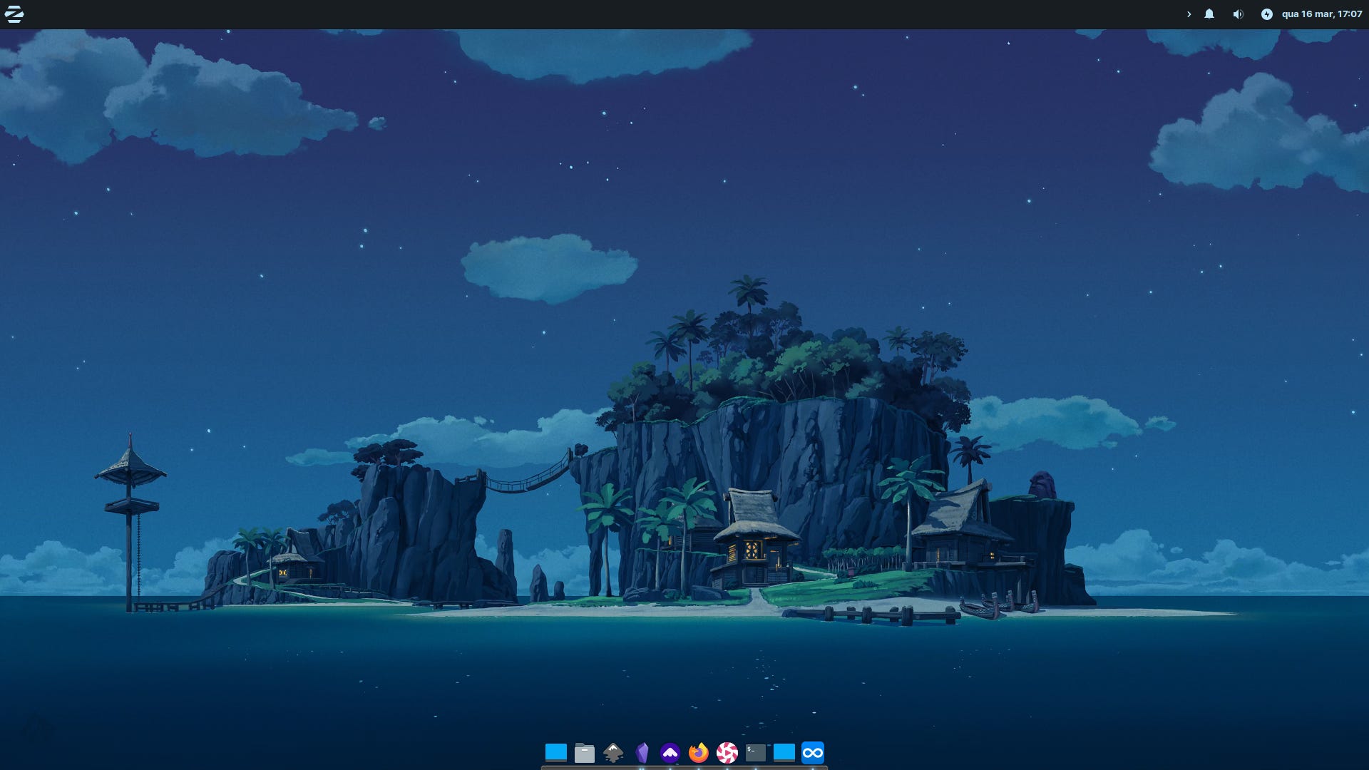Image resolution: width=1369 pixels, height=770 pixels.
Task: Expand hidden tray icons chevron
Action: [1189, 14]
